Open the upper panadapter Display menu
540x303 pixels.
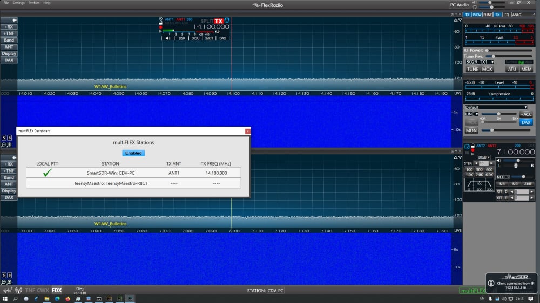9,54
